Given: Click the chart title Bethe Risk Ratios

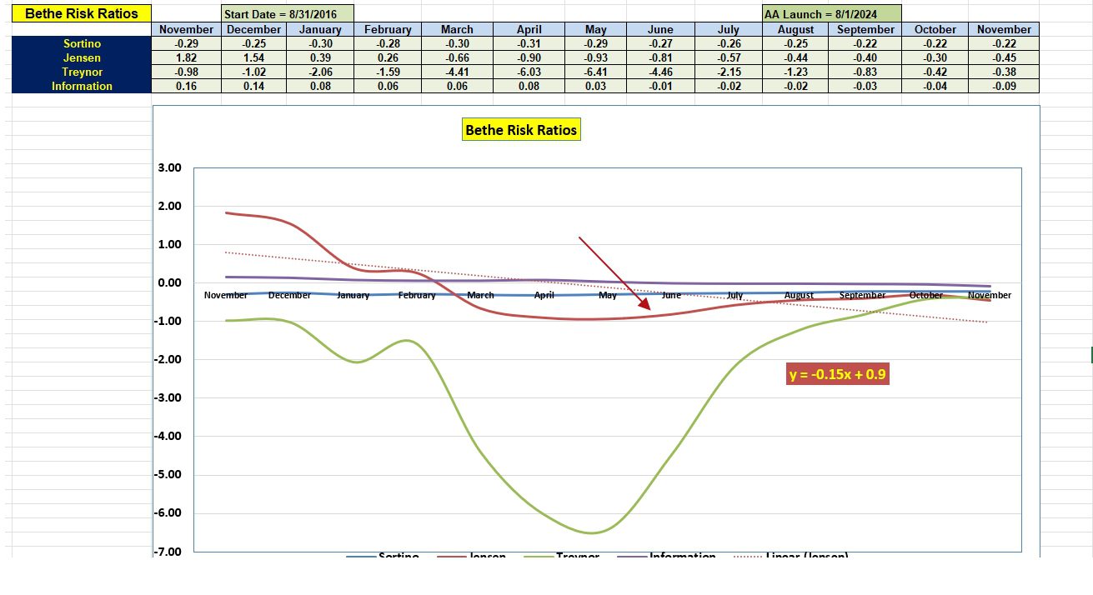Looking at the screenshot, I should pyautogui.click(x=521, y=130).
